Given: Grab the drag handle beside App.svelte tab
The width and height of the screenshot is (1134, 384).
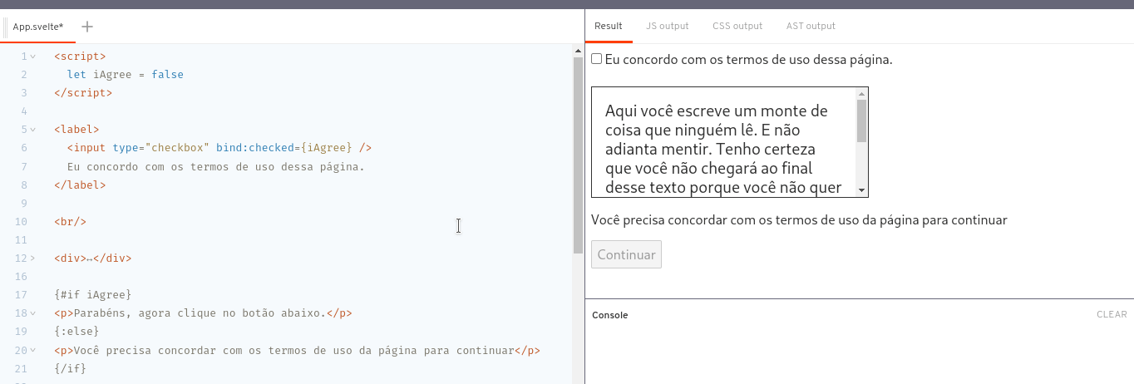Looking at the screenshot, I should click(6, 27).
